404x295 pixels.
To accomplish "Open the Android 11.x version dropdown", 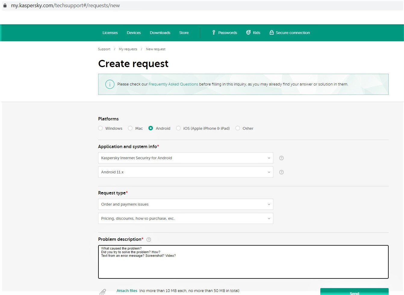I will (186, 172).
